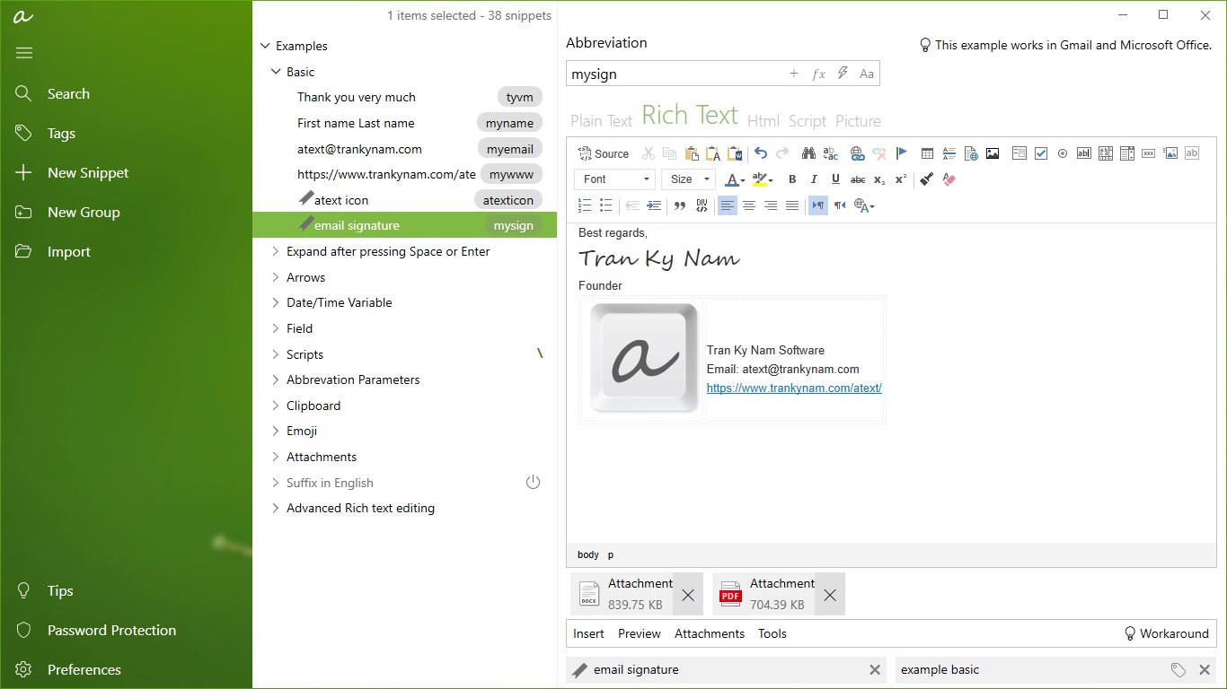Select the Source view icon
Image resolution: width=1227 pixels, height=689 pixels.
pos(602,153)
